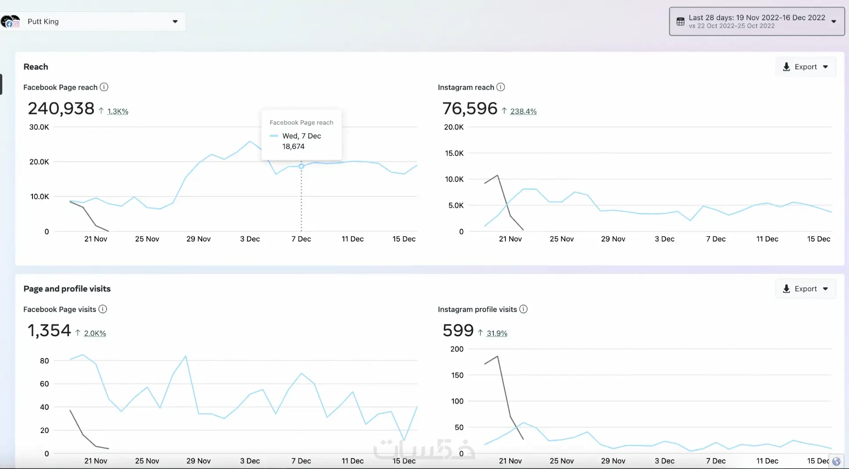Click the download icon in Reach Export button
The width and height of the screenshot is (849, 469).
786,67
